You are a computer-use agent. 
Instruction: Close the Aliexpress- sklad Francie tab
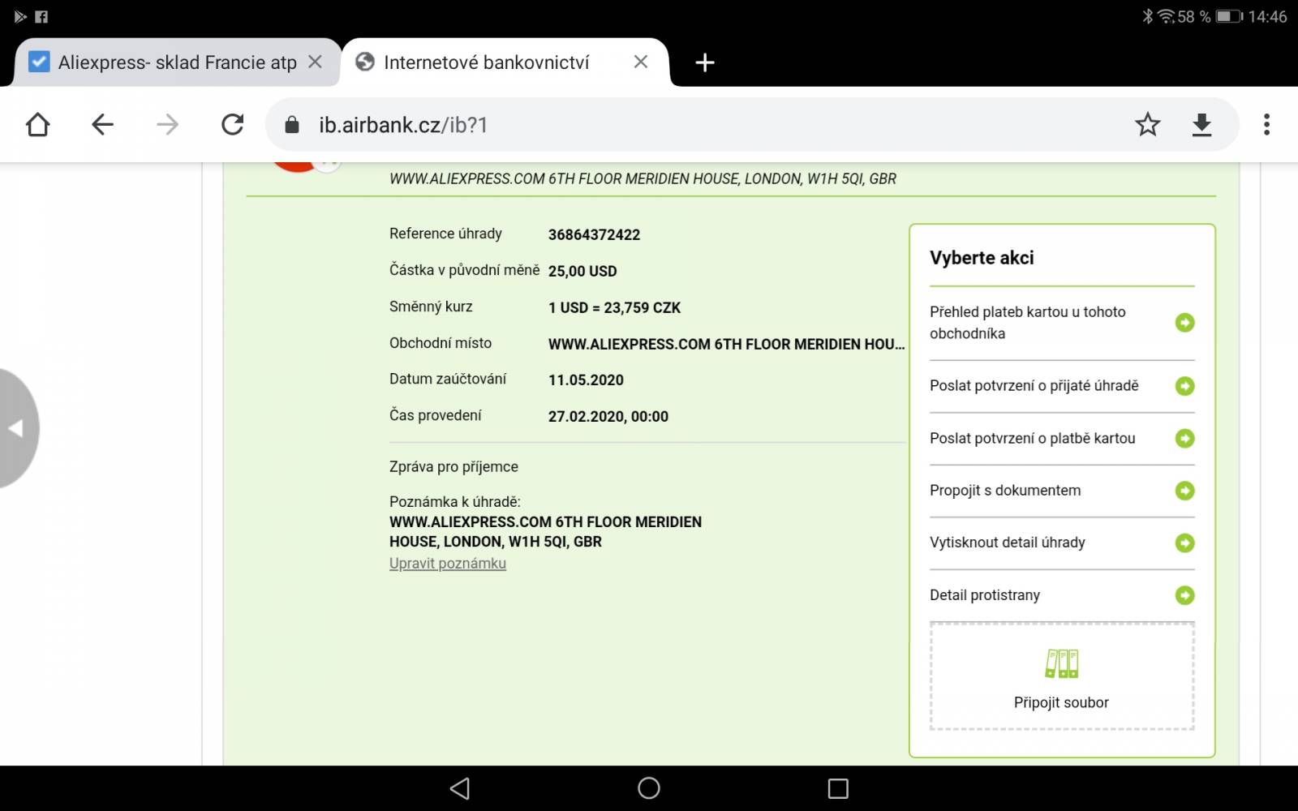[316, 62]
